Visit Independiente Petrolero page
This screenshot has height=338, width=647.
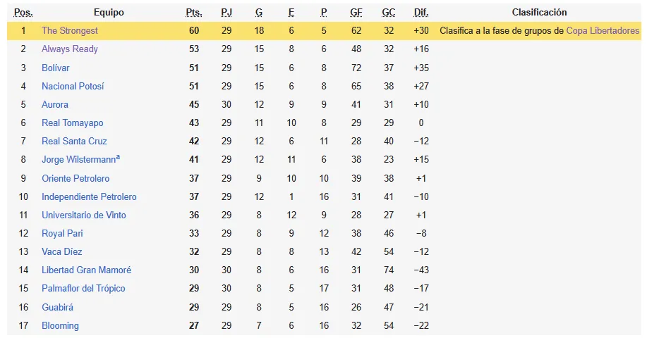(89, 196)
